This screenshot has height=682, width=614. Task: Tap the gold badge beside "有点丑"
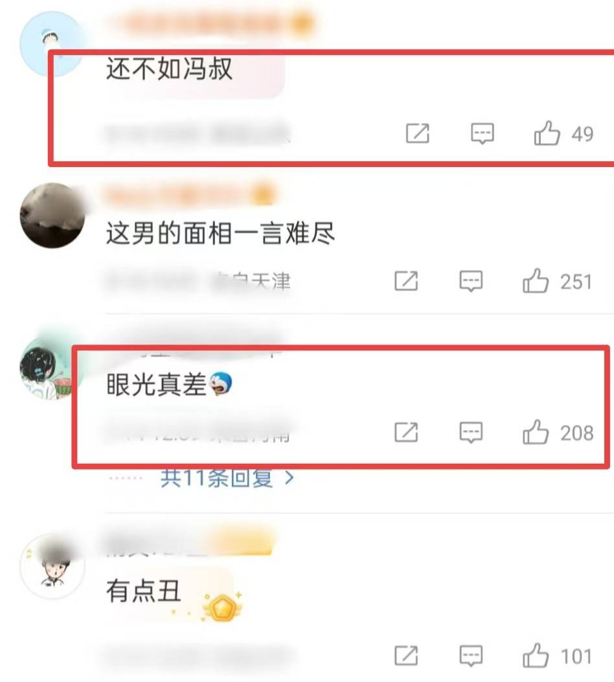[x=222, y=606]
